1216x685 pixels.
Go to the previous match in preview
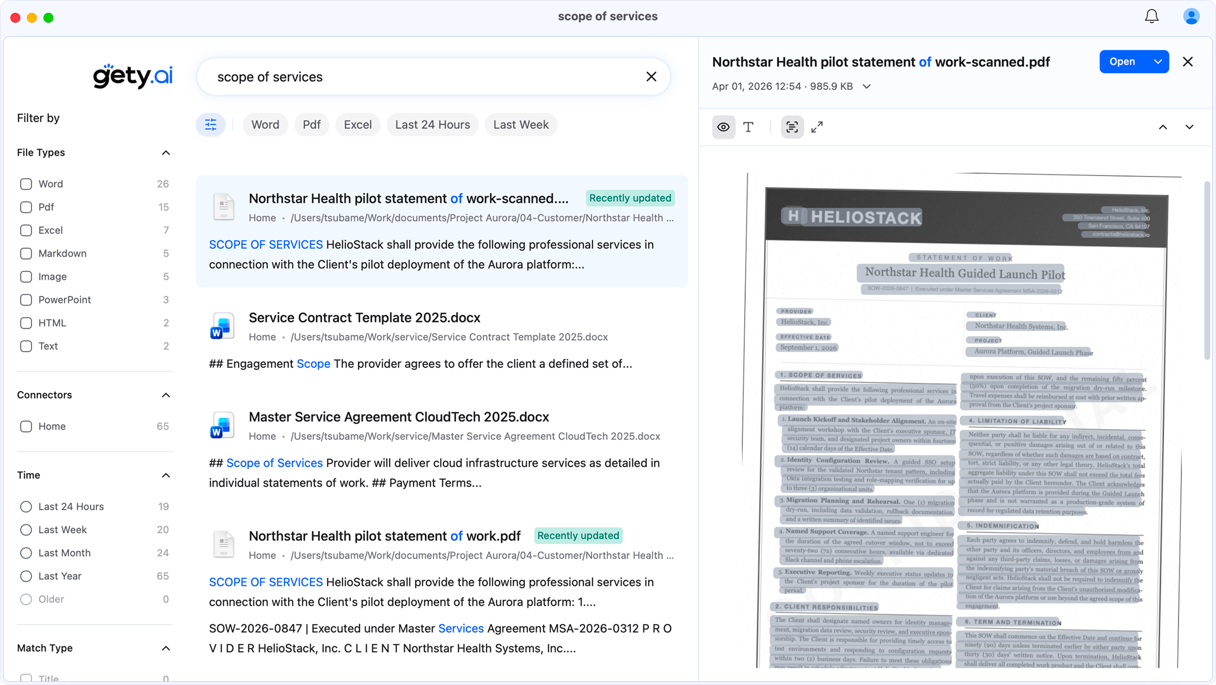coord(1163,127)
